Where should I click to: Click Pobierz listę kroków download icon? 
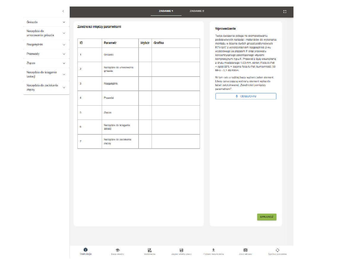pos(213,250)
